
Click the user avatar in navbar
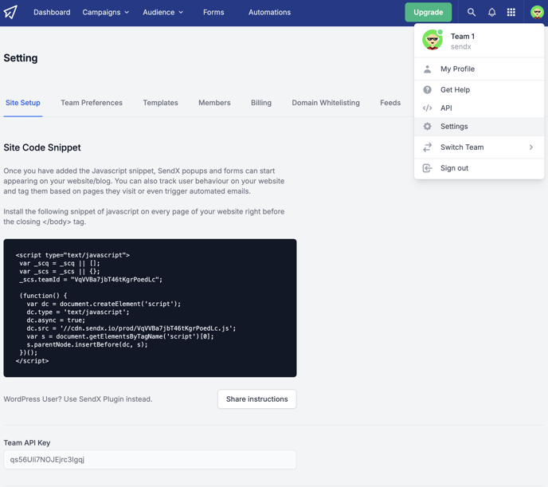click(537, 12)
